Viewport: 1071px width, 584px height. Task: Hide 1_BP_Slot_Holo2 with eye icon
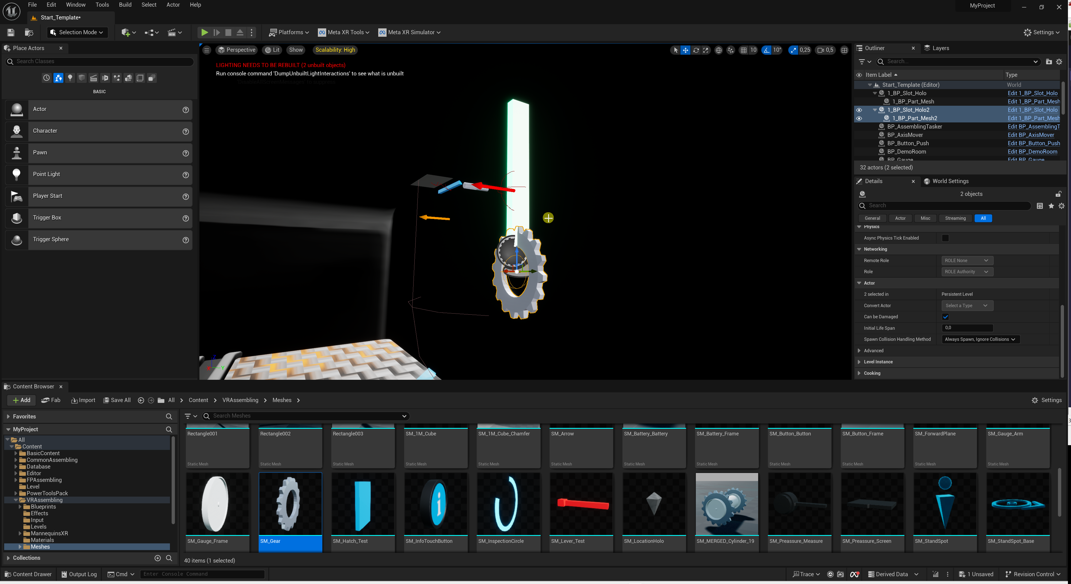(859, 110)
